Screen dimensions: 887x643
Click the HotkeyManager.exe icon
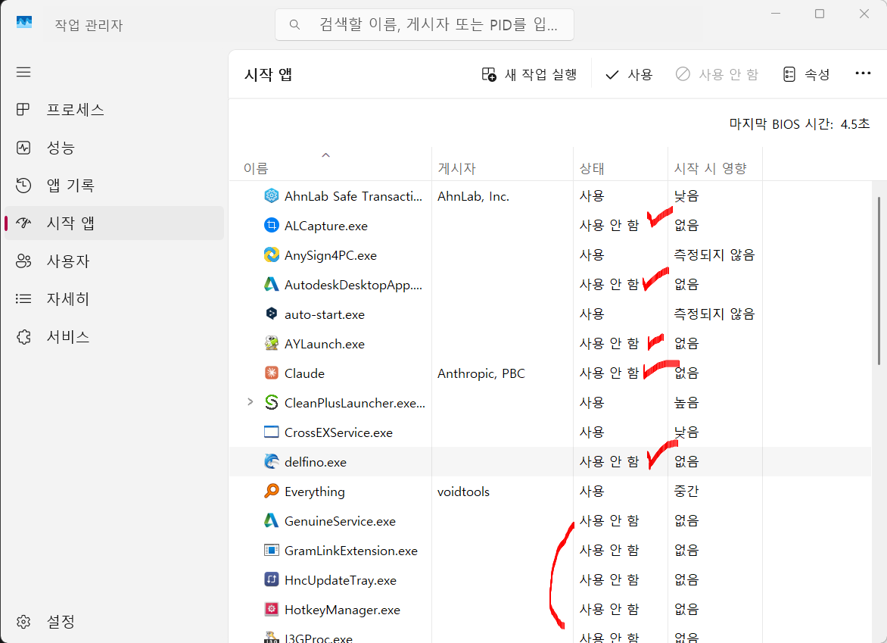click(x=272, y=609)
